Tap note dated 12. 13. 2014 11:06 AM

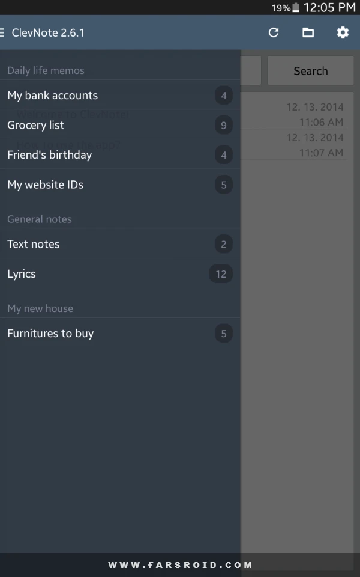click(294, 114)
